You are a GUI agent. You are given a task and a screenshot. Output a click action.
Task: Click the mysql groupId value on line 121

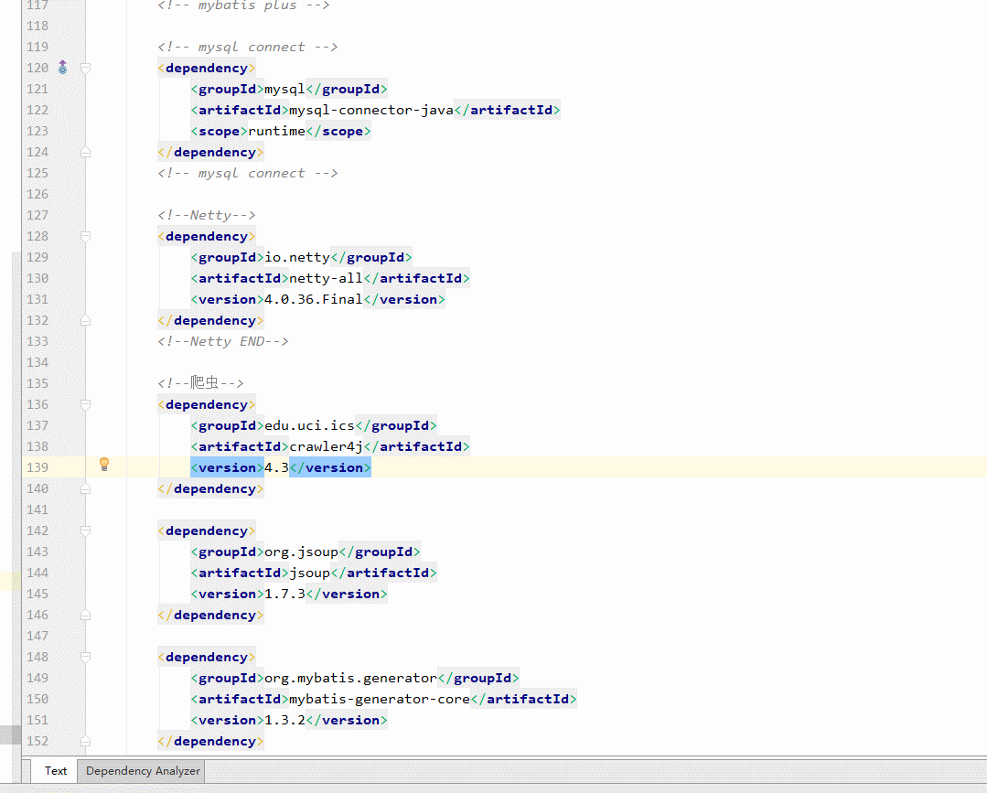click(284, 89)
